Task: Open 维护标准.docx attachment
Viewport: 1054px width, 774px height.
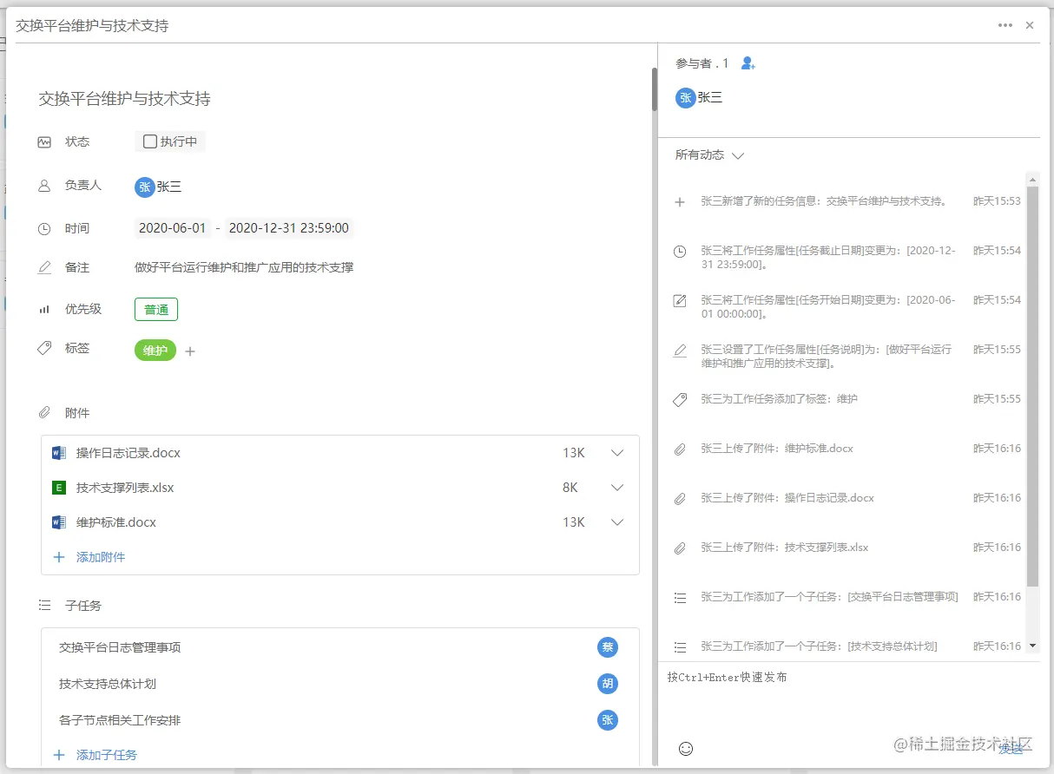Action: [116, 522]
